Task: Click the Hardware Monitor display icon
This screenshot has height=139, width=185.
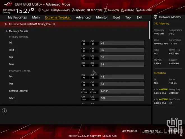Action: pyautogui.click(x=155, y=17)
